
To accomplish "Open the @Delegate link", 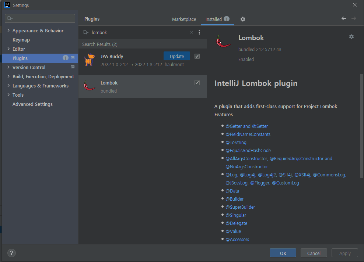I will pyautogui.click(x=236, y=223).
